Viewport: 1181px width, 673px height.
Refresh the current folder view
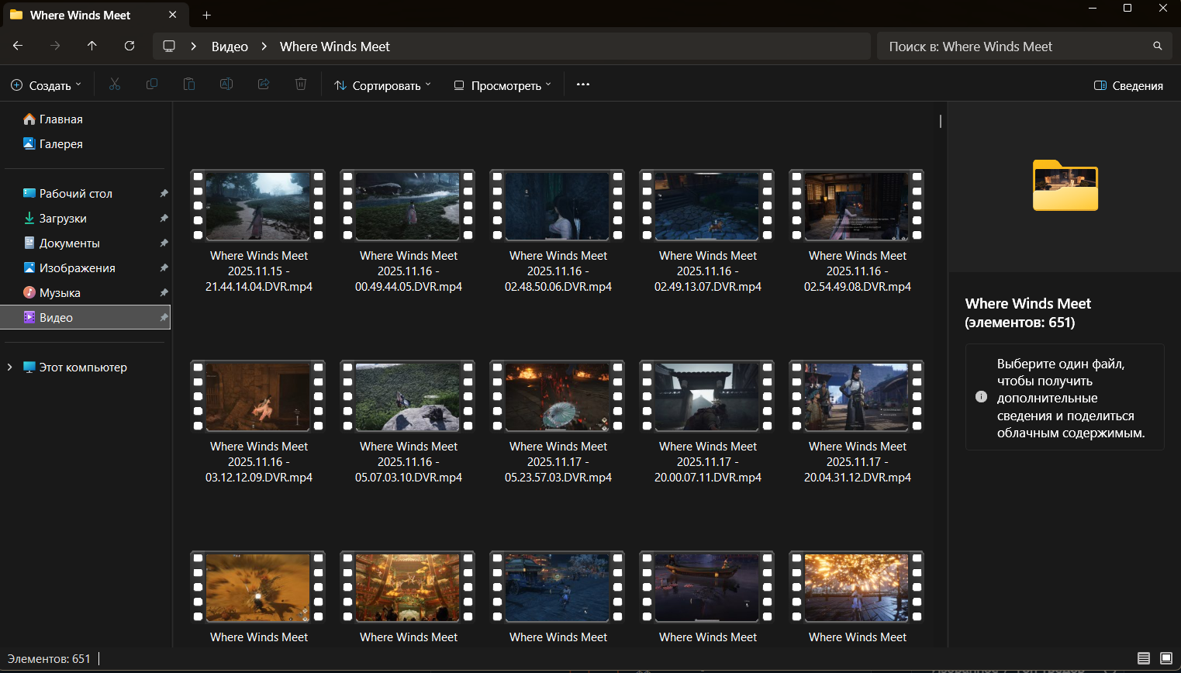(129, 47)
